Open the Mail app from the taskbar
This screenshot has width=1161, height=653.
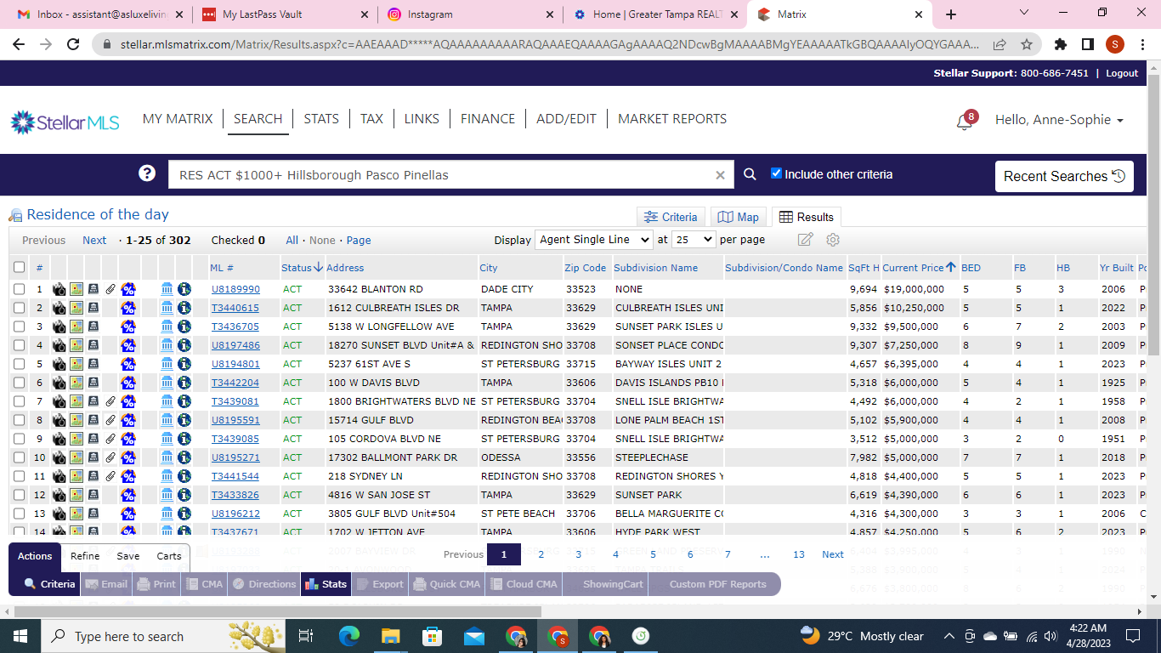tap(474, 636)
